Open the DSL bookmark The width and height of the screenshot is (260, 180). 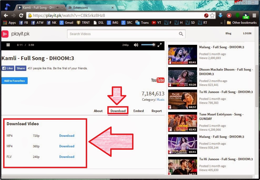(x=98, y=23)
